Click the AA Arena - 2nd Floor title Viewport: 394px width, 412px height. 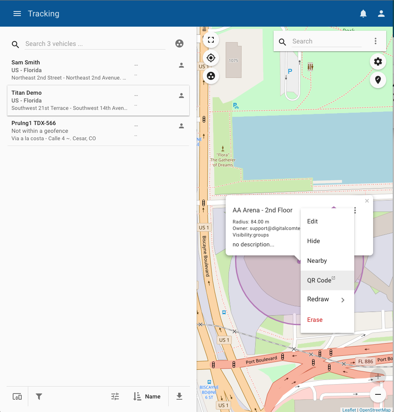(x=263, y=210)
